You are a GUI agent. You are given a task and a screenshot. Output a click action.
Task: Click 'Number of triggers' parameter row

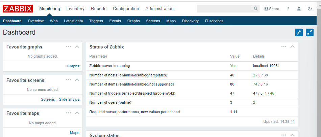pos(192,93)
